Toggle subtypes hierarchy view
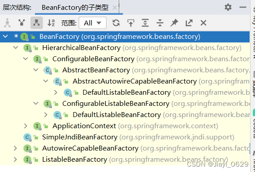This screenshot has width=255, height=172. click(37, 23)
